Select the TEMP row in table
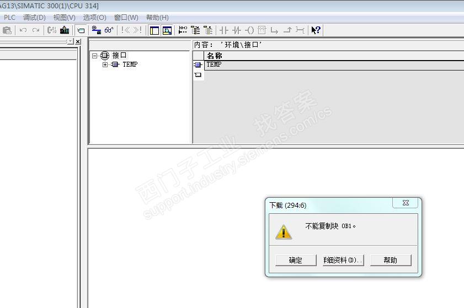The image size is (464, 308). (334, 64)
